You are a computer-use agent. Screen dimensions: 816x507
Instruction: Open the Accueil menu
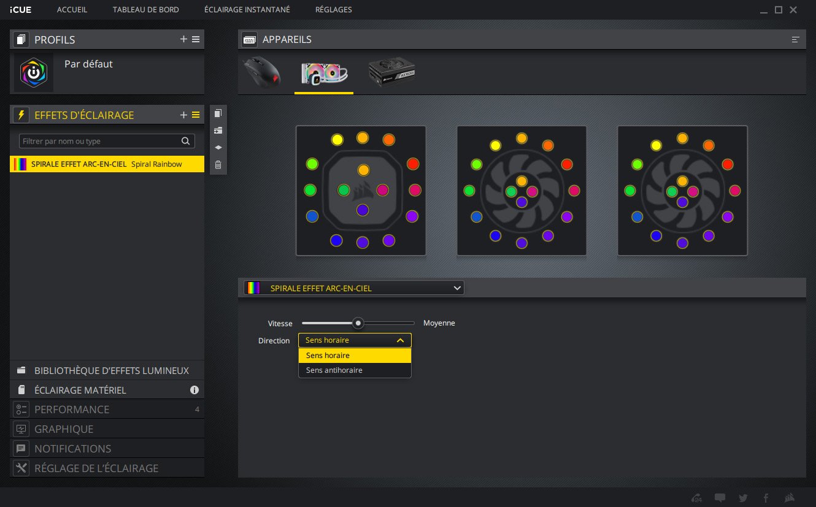(x=72, y=10)
